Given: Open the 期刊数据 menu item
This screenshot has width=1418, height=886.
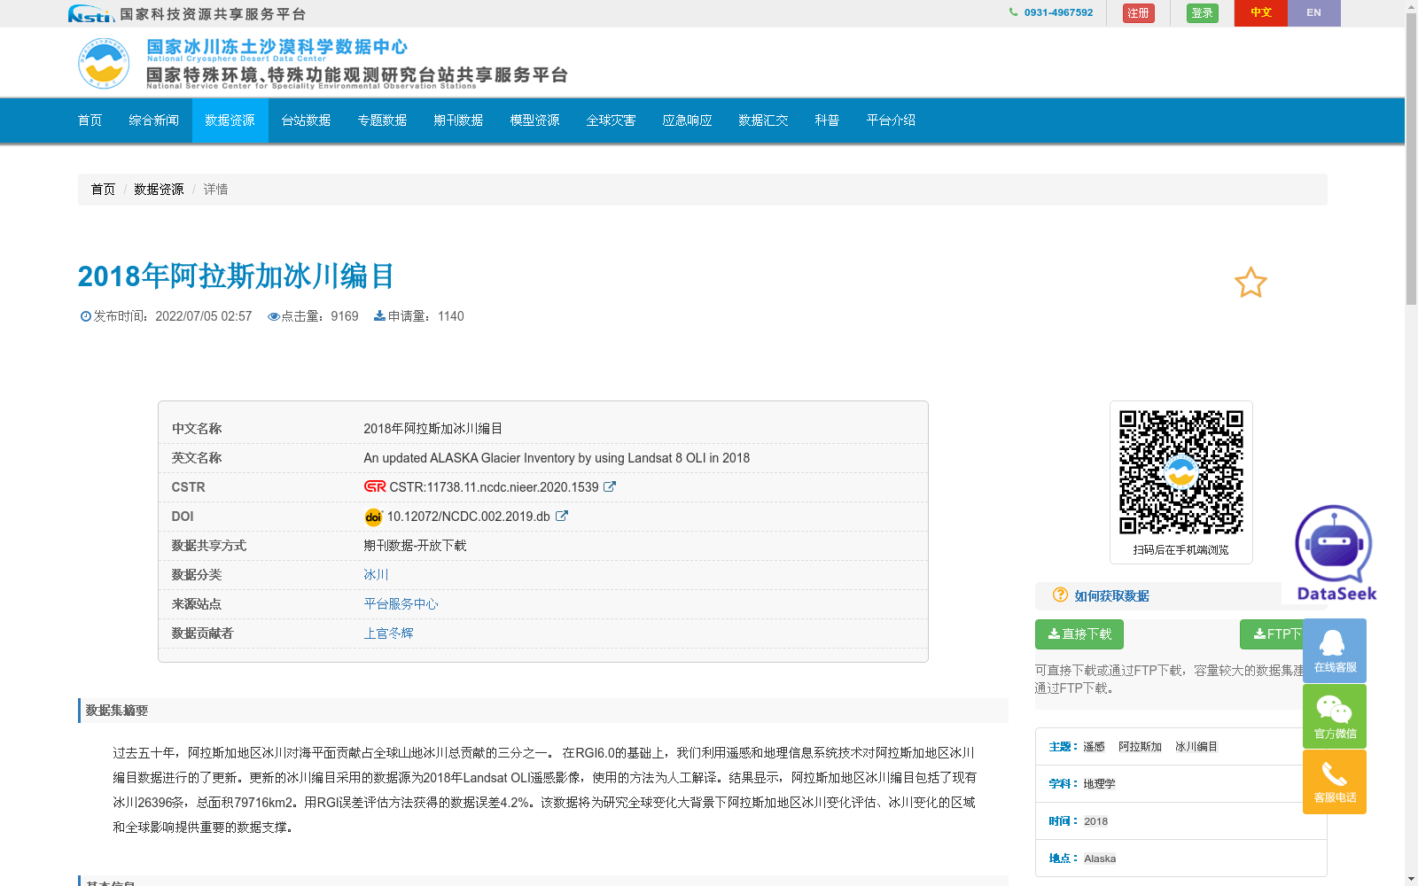Looking at the screenshot, I should point(459,120).
